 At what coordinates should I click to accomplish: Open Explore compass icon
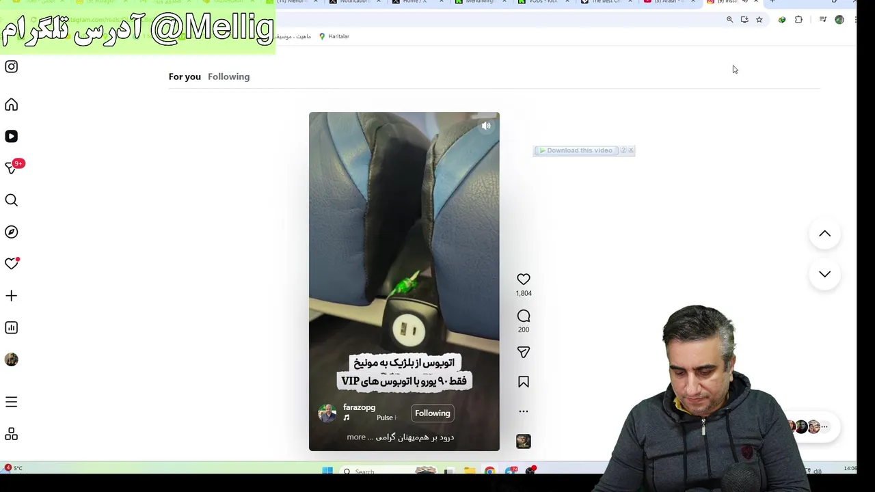tap(12, 232)
